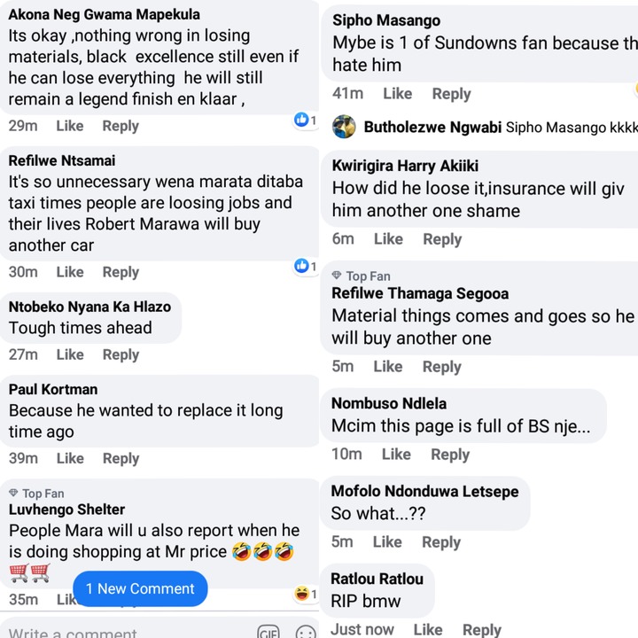This screenshot has width=638, height=638.
Task: Click Top Fan badge above Luvhengo Shelter
Action: pos(36,493)
